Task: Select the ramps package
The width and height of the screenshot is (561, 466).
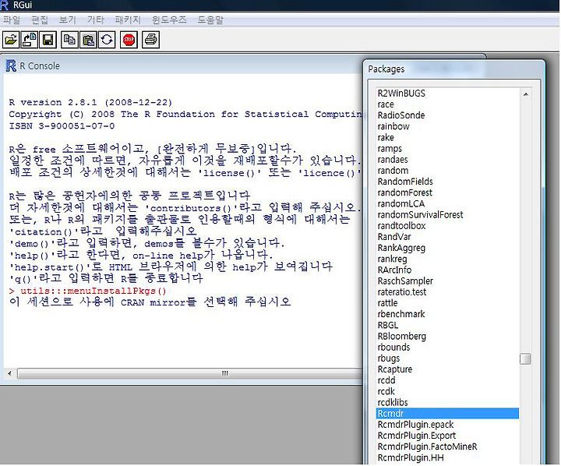Action: (x=447, y=149)
